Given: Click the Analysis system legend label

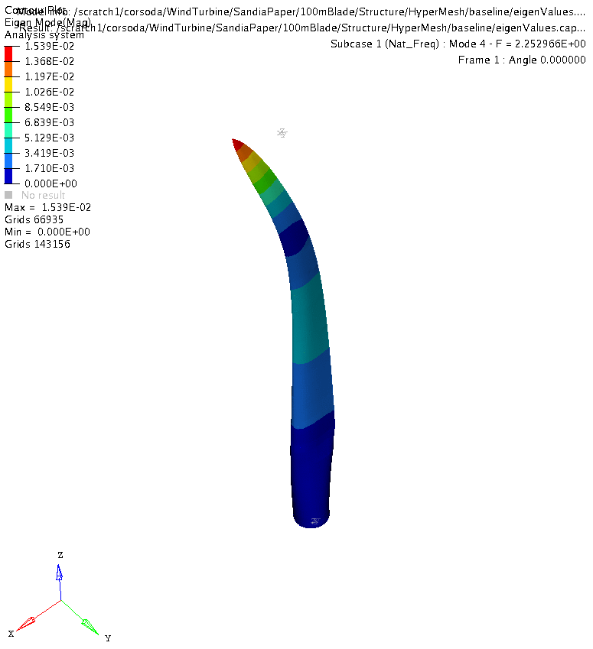Looking at the screenshot, I should click(44, 35).
